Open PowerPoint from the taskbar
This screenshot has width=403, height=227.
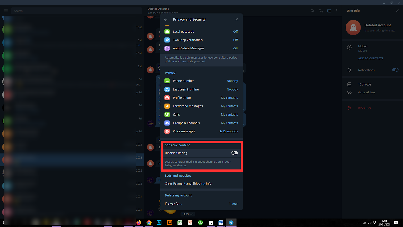click(x=190, y=223)
